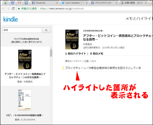This screenshot has width=153, height=125.
Task: Open sidebar title アフター・ビットコイン
Action: [x=25, y=76]
